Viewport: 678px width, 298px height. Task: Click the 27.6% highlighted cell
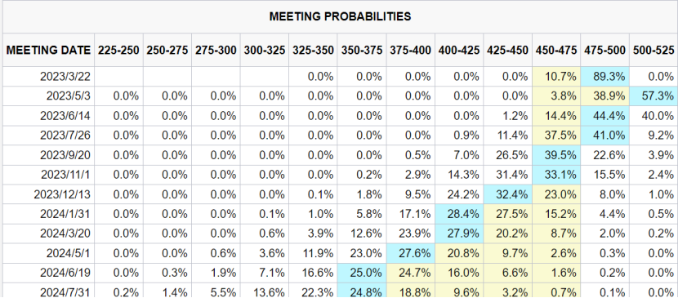pyautogui.click(x=411, y=253)
